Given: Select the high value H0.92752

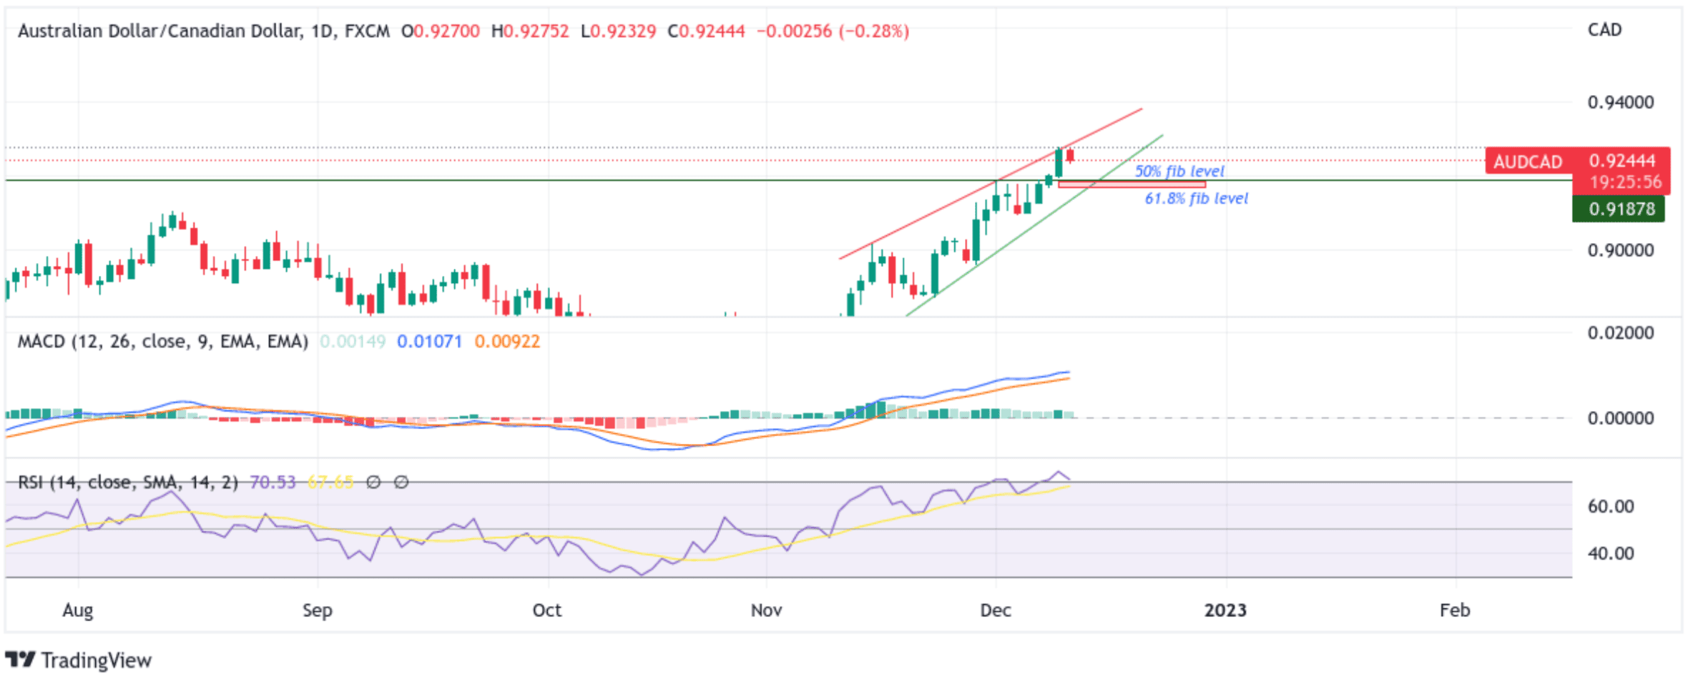Looking at the screenshot, I should pyautogui.click(x=530, y=31).
